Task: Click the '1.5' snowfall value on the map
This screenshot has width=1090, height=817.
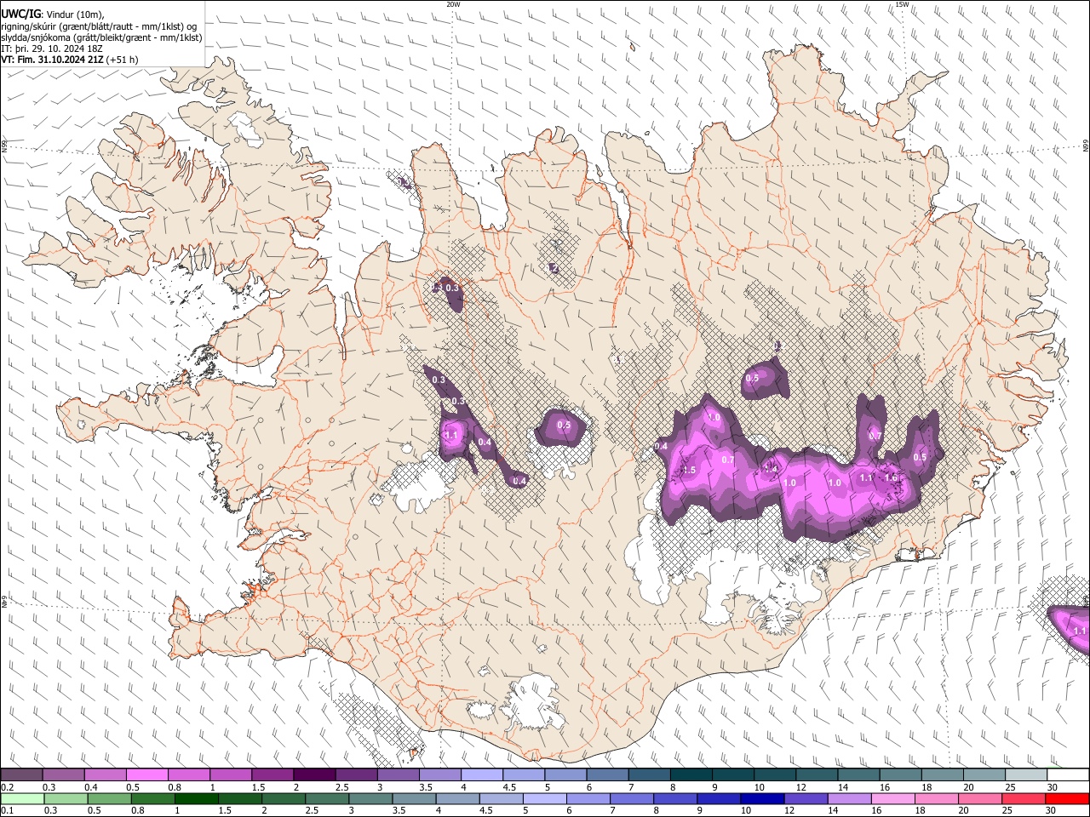Action: (x=690, y=470)
